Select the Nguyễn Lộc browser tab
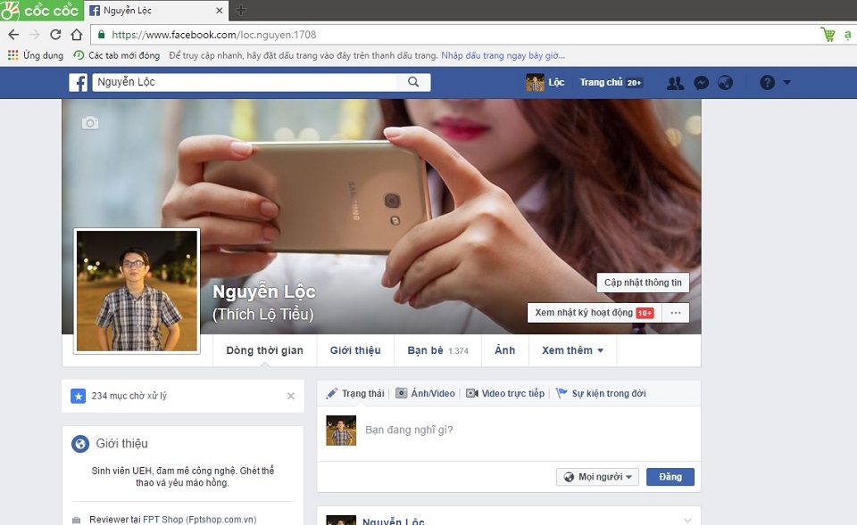857x525 pixels. pyautogui.click(x=155, y=11)
